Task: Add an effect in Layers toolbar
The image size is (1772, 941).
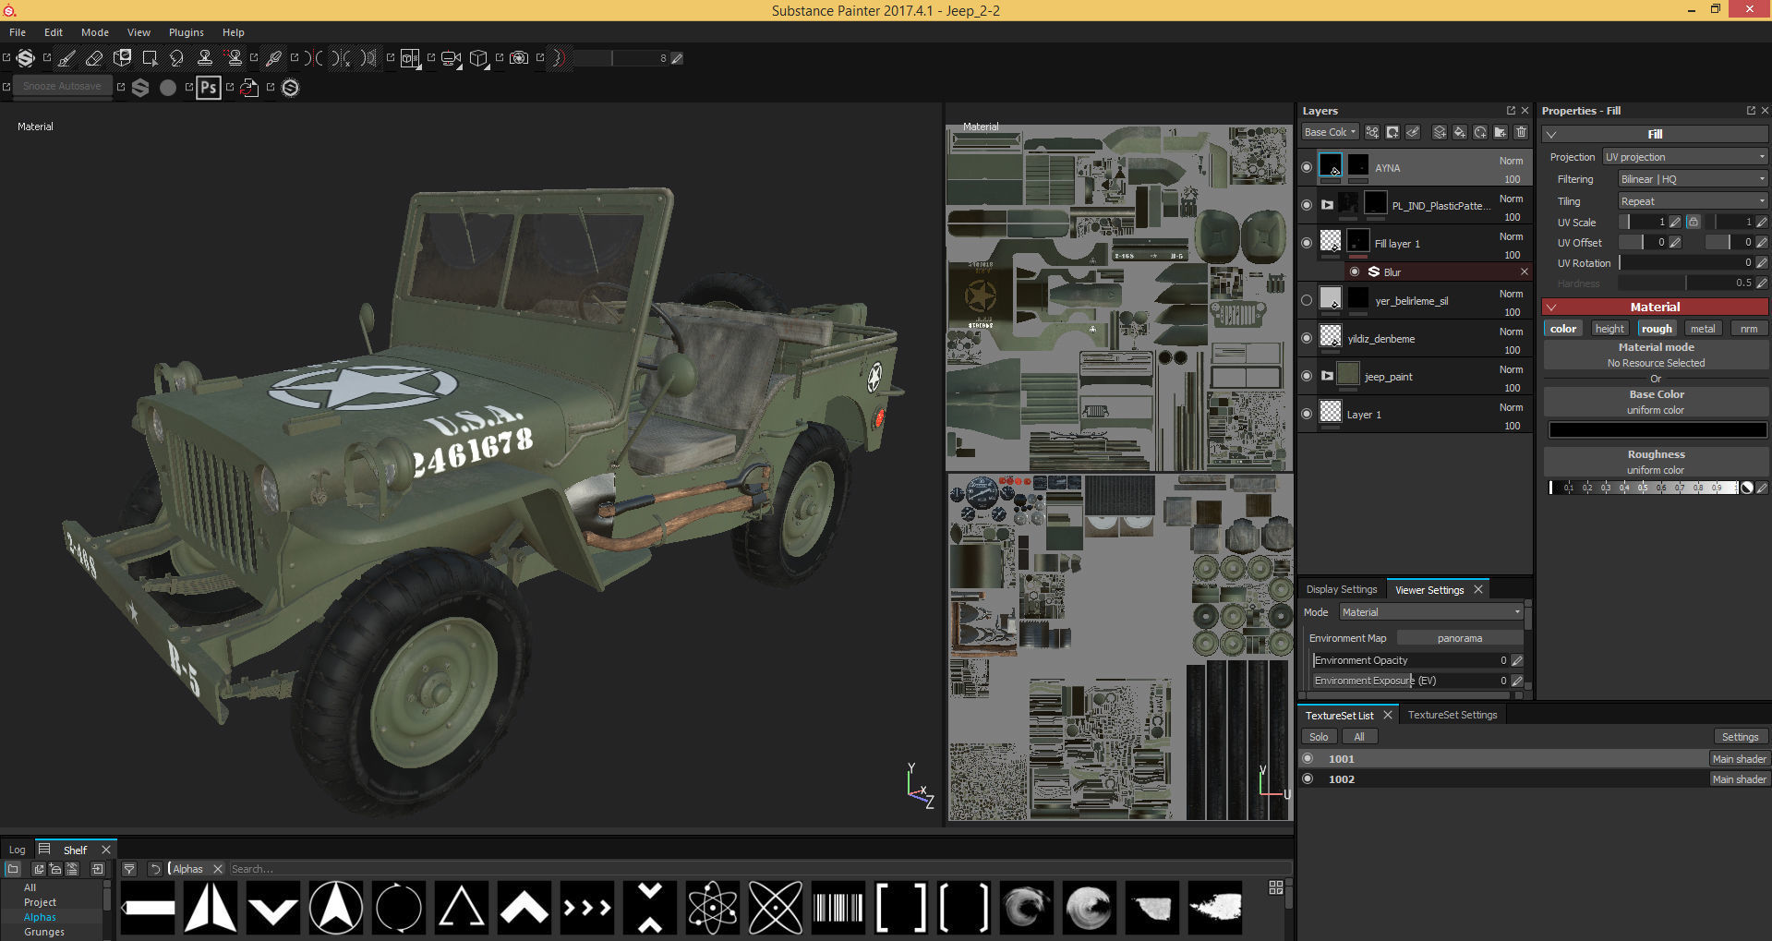Action: coord(1372,132)
